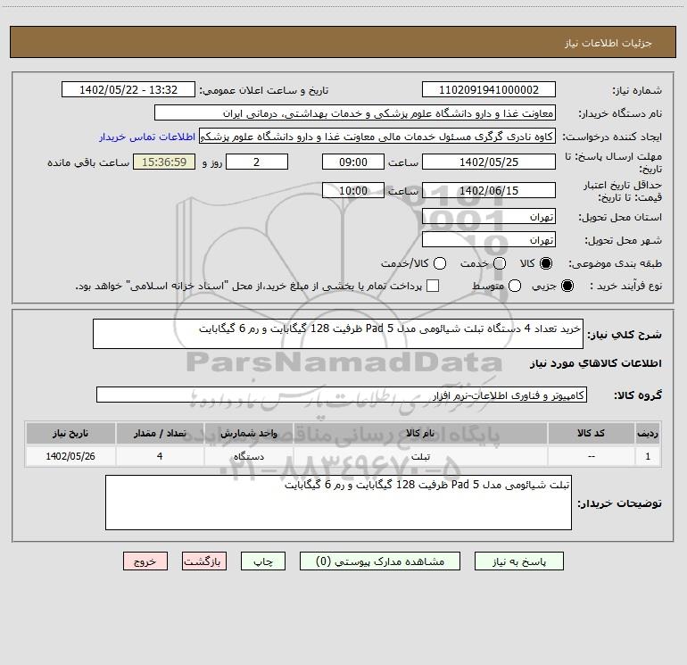Click the واحد شمارش column header
The image size is (687, 665).
[248, 433]
